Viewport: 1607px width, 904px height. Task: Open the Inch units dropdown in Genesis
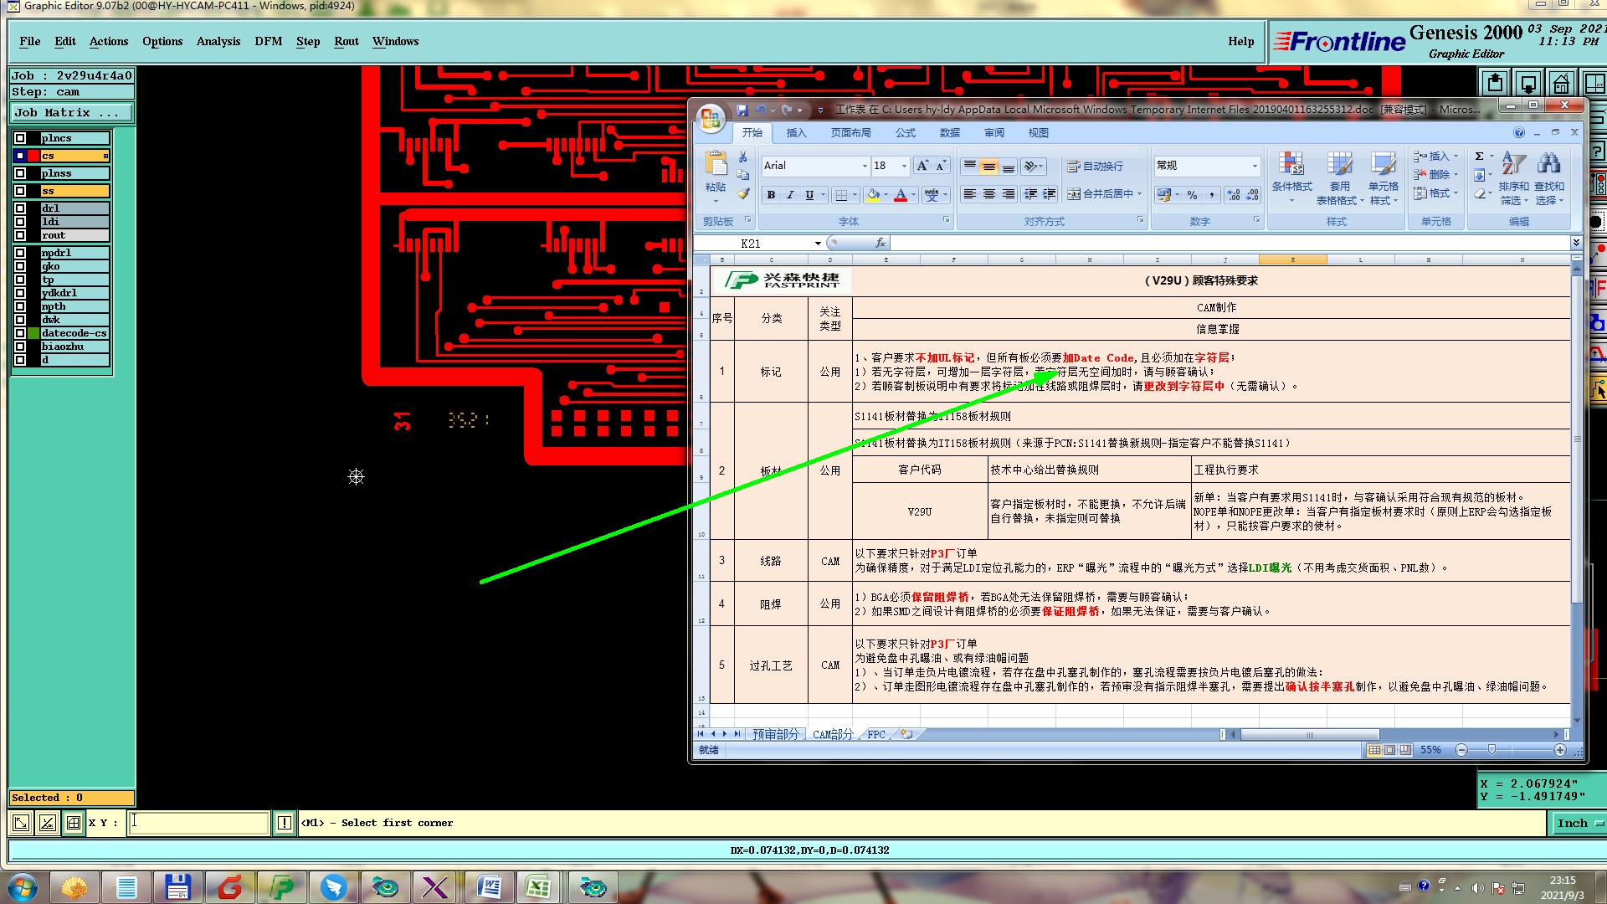coord(1579,823)
